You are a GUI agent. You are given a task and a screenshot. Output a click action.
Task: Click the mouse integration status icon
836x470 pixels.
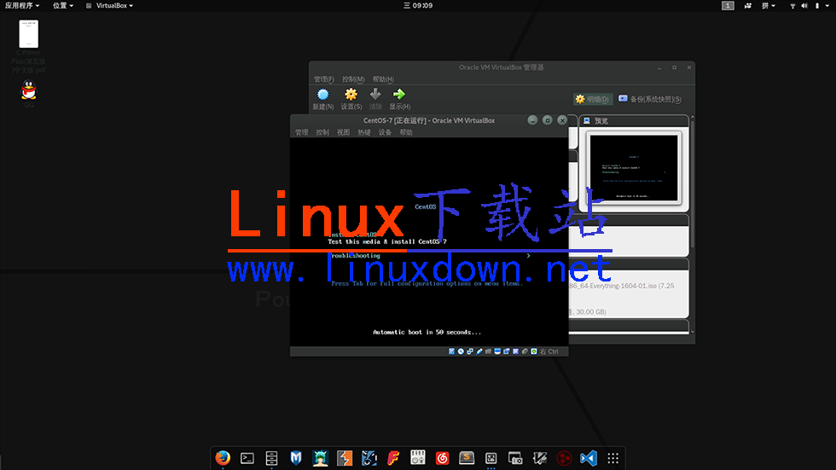tap(525, 351)
